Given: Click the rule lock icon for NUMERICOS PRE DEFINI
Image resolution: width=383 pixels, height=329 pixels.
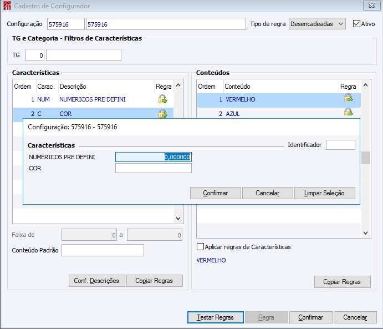Looking at the screenshot, I should pyautogui.click(x=162, y=99).
